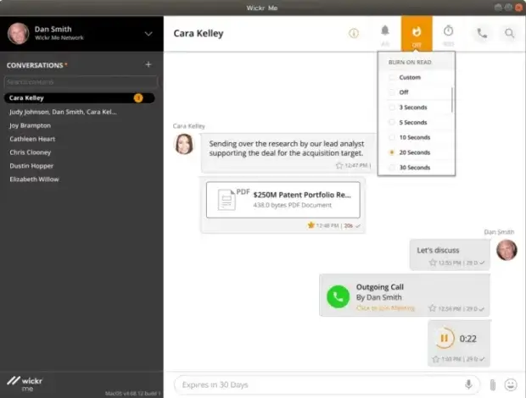Open the emoji picker smiley icon

click(x=511, y=384)
